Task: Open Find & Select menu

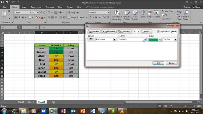Action: [186, 15]
